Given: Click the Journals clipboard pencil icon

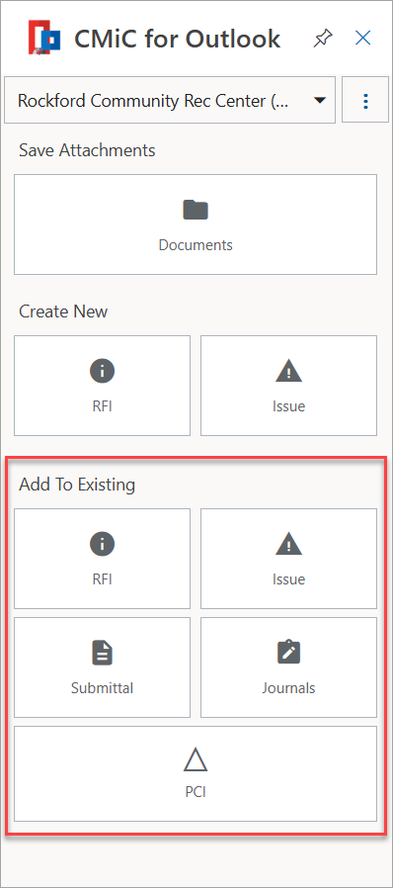Looking at the screenshot, I should 289,653.
